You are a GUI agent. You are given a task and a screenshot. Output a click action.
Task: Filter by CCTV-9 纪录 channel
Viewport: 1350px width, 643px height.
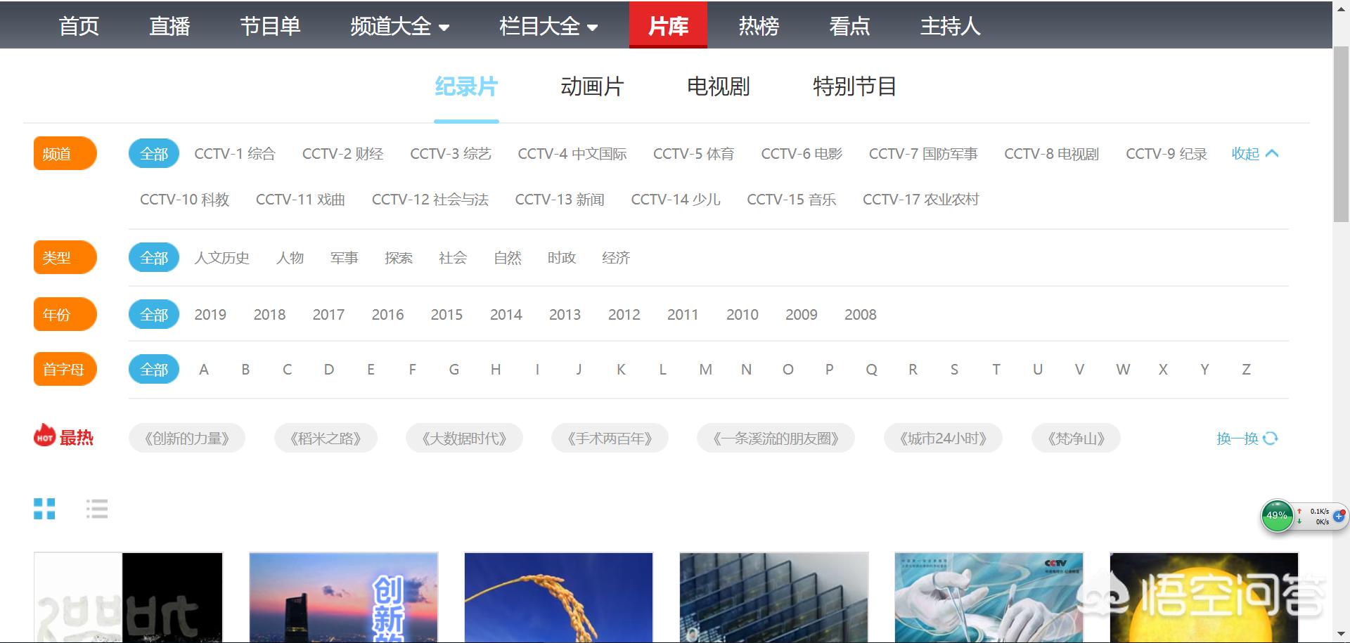coord(1166,154)
